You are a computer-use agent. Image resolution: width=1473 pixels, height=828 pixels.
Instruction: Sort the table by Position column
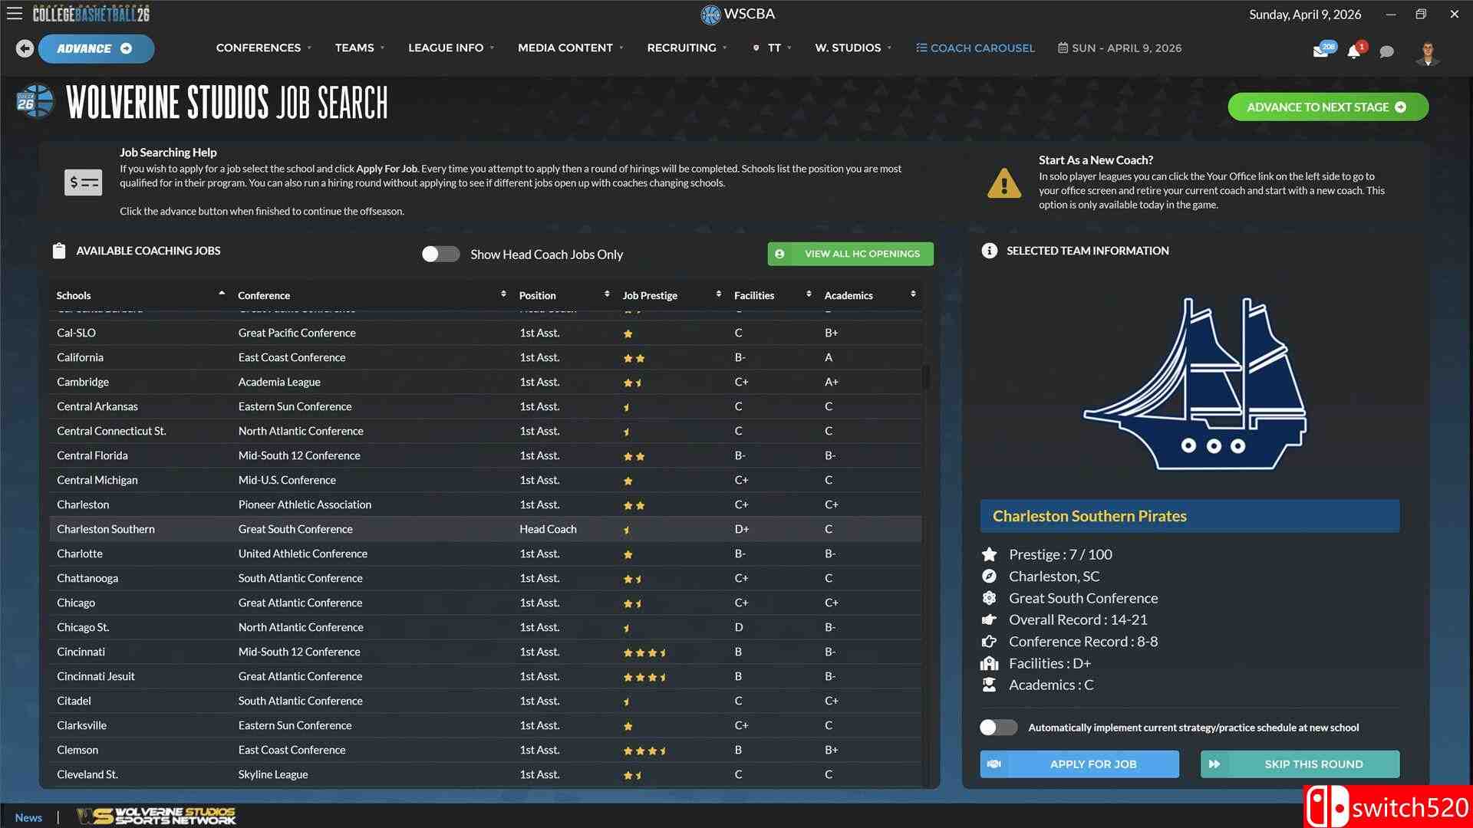564,295
